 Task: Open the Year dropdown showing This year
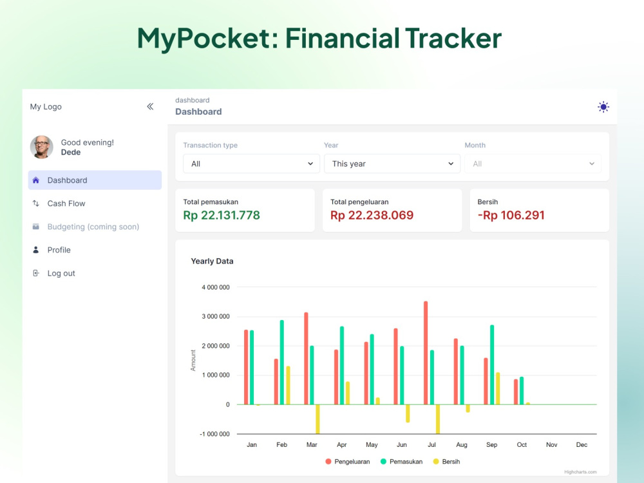point(392,164)
